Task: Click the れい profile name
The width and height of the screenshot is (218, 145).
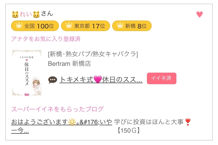Action: pos(26,14)
